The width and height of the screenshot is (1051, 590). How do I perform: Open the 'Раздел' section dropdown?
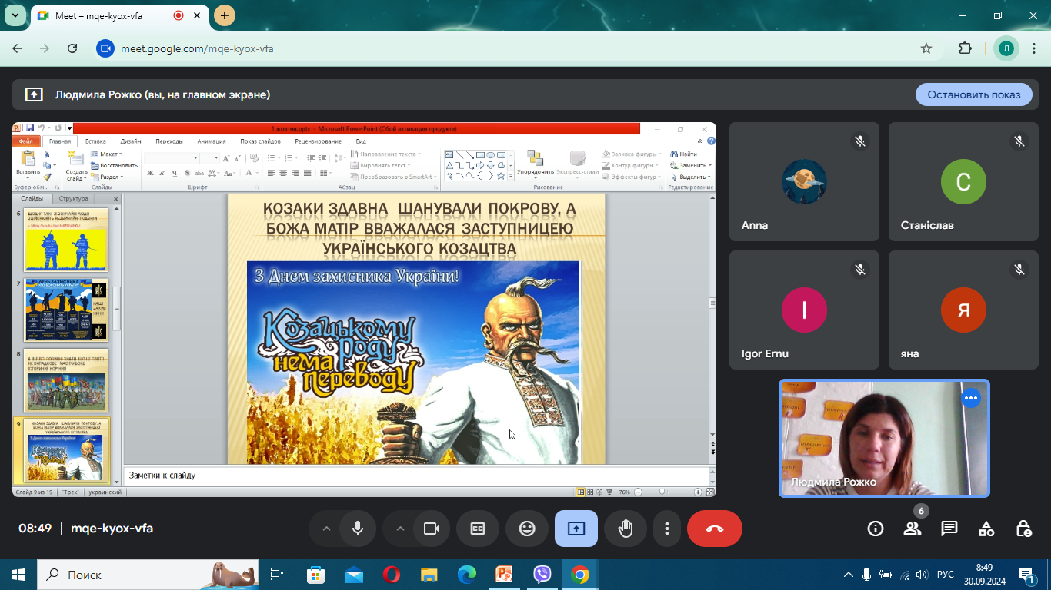[106, 177]
